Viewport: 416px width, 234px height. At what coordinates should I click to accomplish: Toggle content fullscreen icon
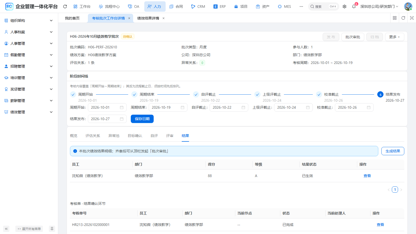pos(412,18)
